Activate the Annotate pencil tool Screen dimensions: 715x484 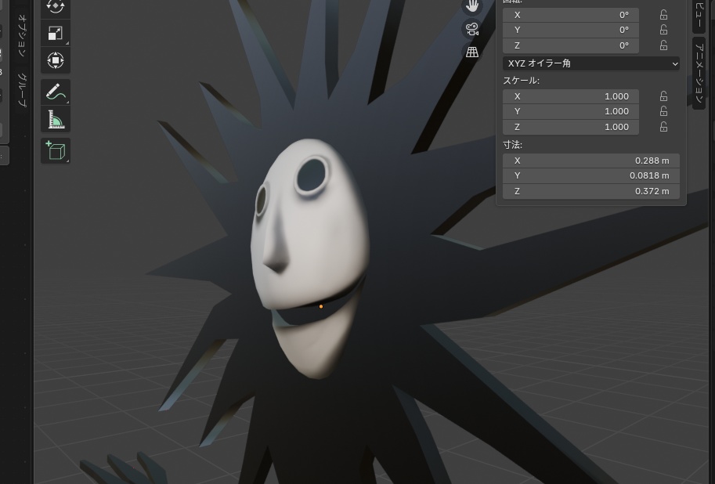click(x=55, y=92)
